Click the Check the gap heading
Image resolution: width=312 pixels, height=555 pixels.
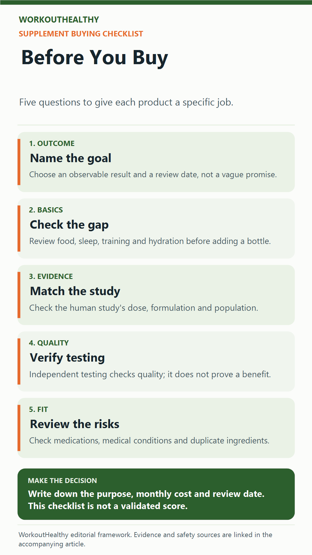[69, 225]
